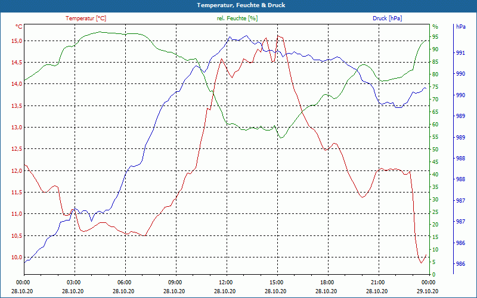Viewport: 477px width, 298px height.
Task: Click the red '°C' axis unit label
Action: pos(19,27)
